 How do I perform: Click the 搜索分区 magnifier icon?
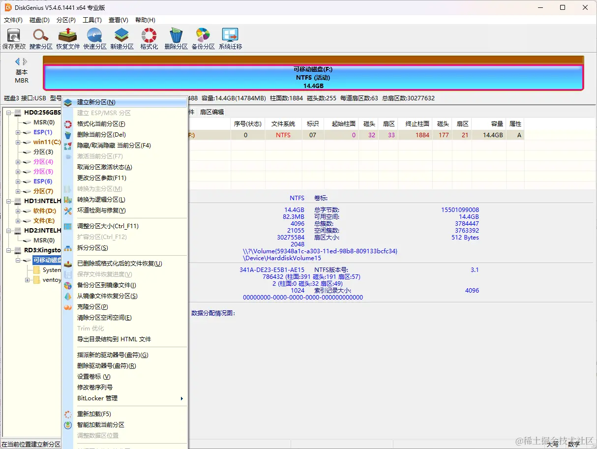coord(41,39)
